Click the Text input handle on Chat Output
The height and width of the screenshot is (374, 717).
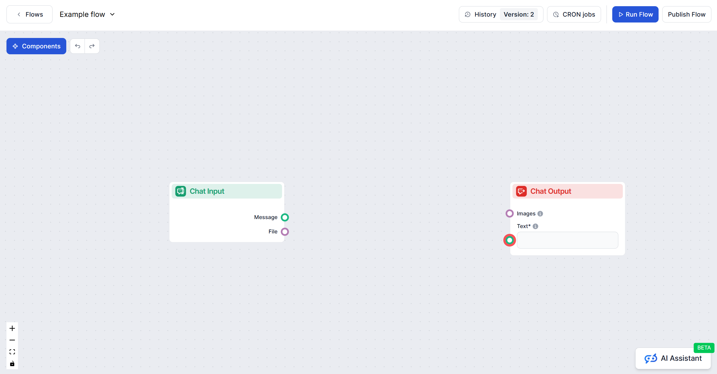tap(509, 240)
